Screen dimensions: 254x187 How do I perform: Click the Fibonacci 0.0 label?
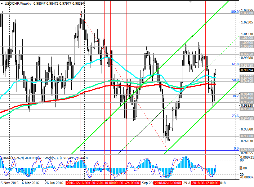pos(236,148)
